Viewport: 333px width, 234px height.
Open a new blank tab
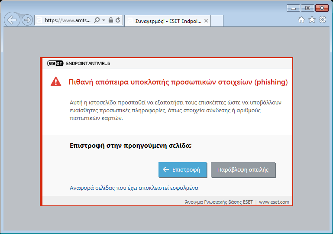[x=217, y=20]
